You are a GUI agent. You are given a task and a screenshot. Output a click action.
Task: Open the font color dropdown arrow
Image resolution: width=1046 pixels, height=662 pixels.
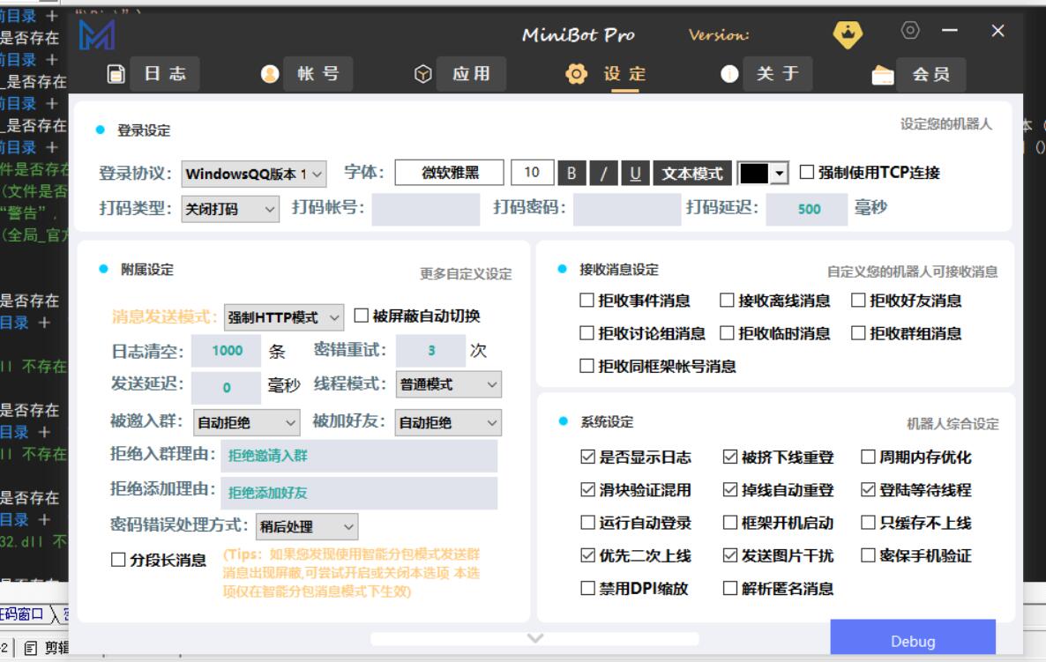(x=779, y=174)
